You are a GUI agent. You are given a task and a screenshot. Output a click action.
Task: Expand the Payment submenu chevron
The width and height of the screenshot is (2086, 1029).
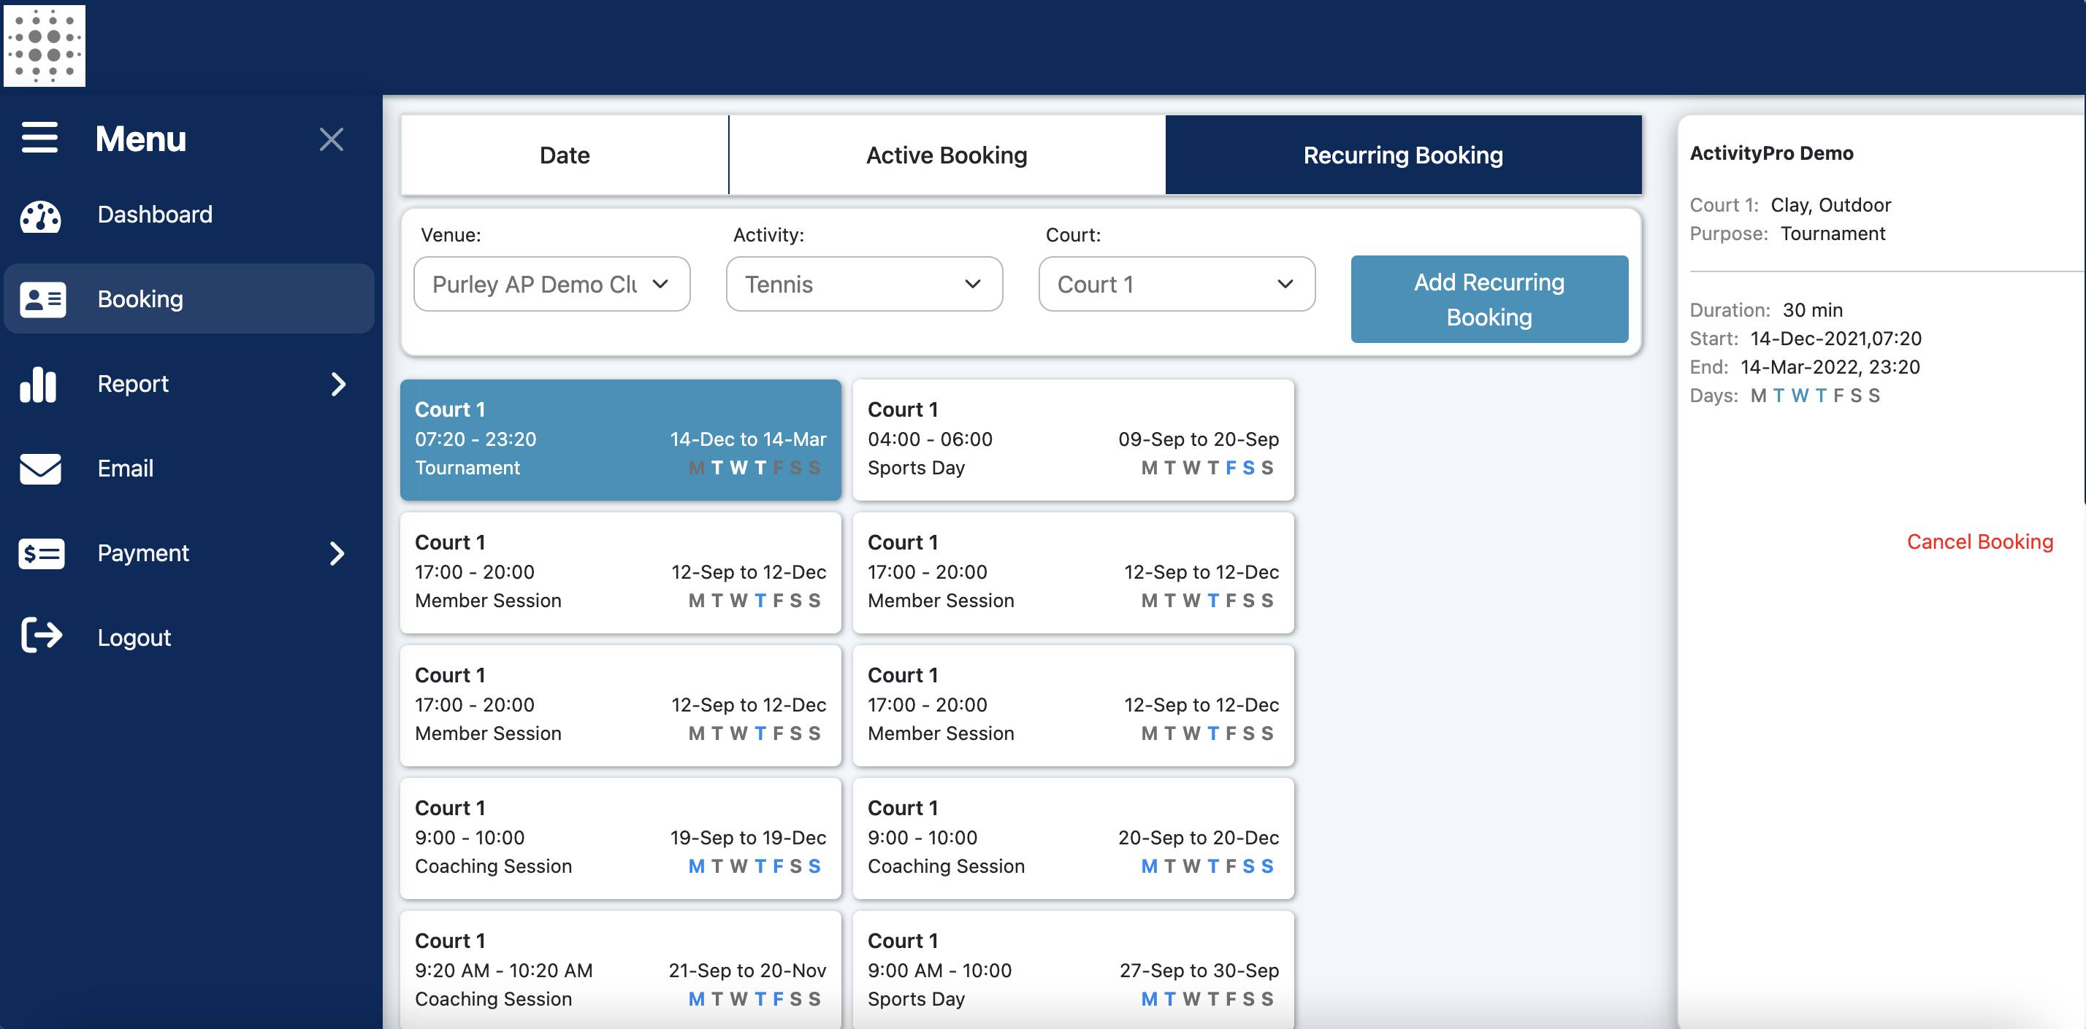[337, 553]
